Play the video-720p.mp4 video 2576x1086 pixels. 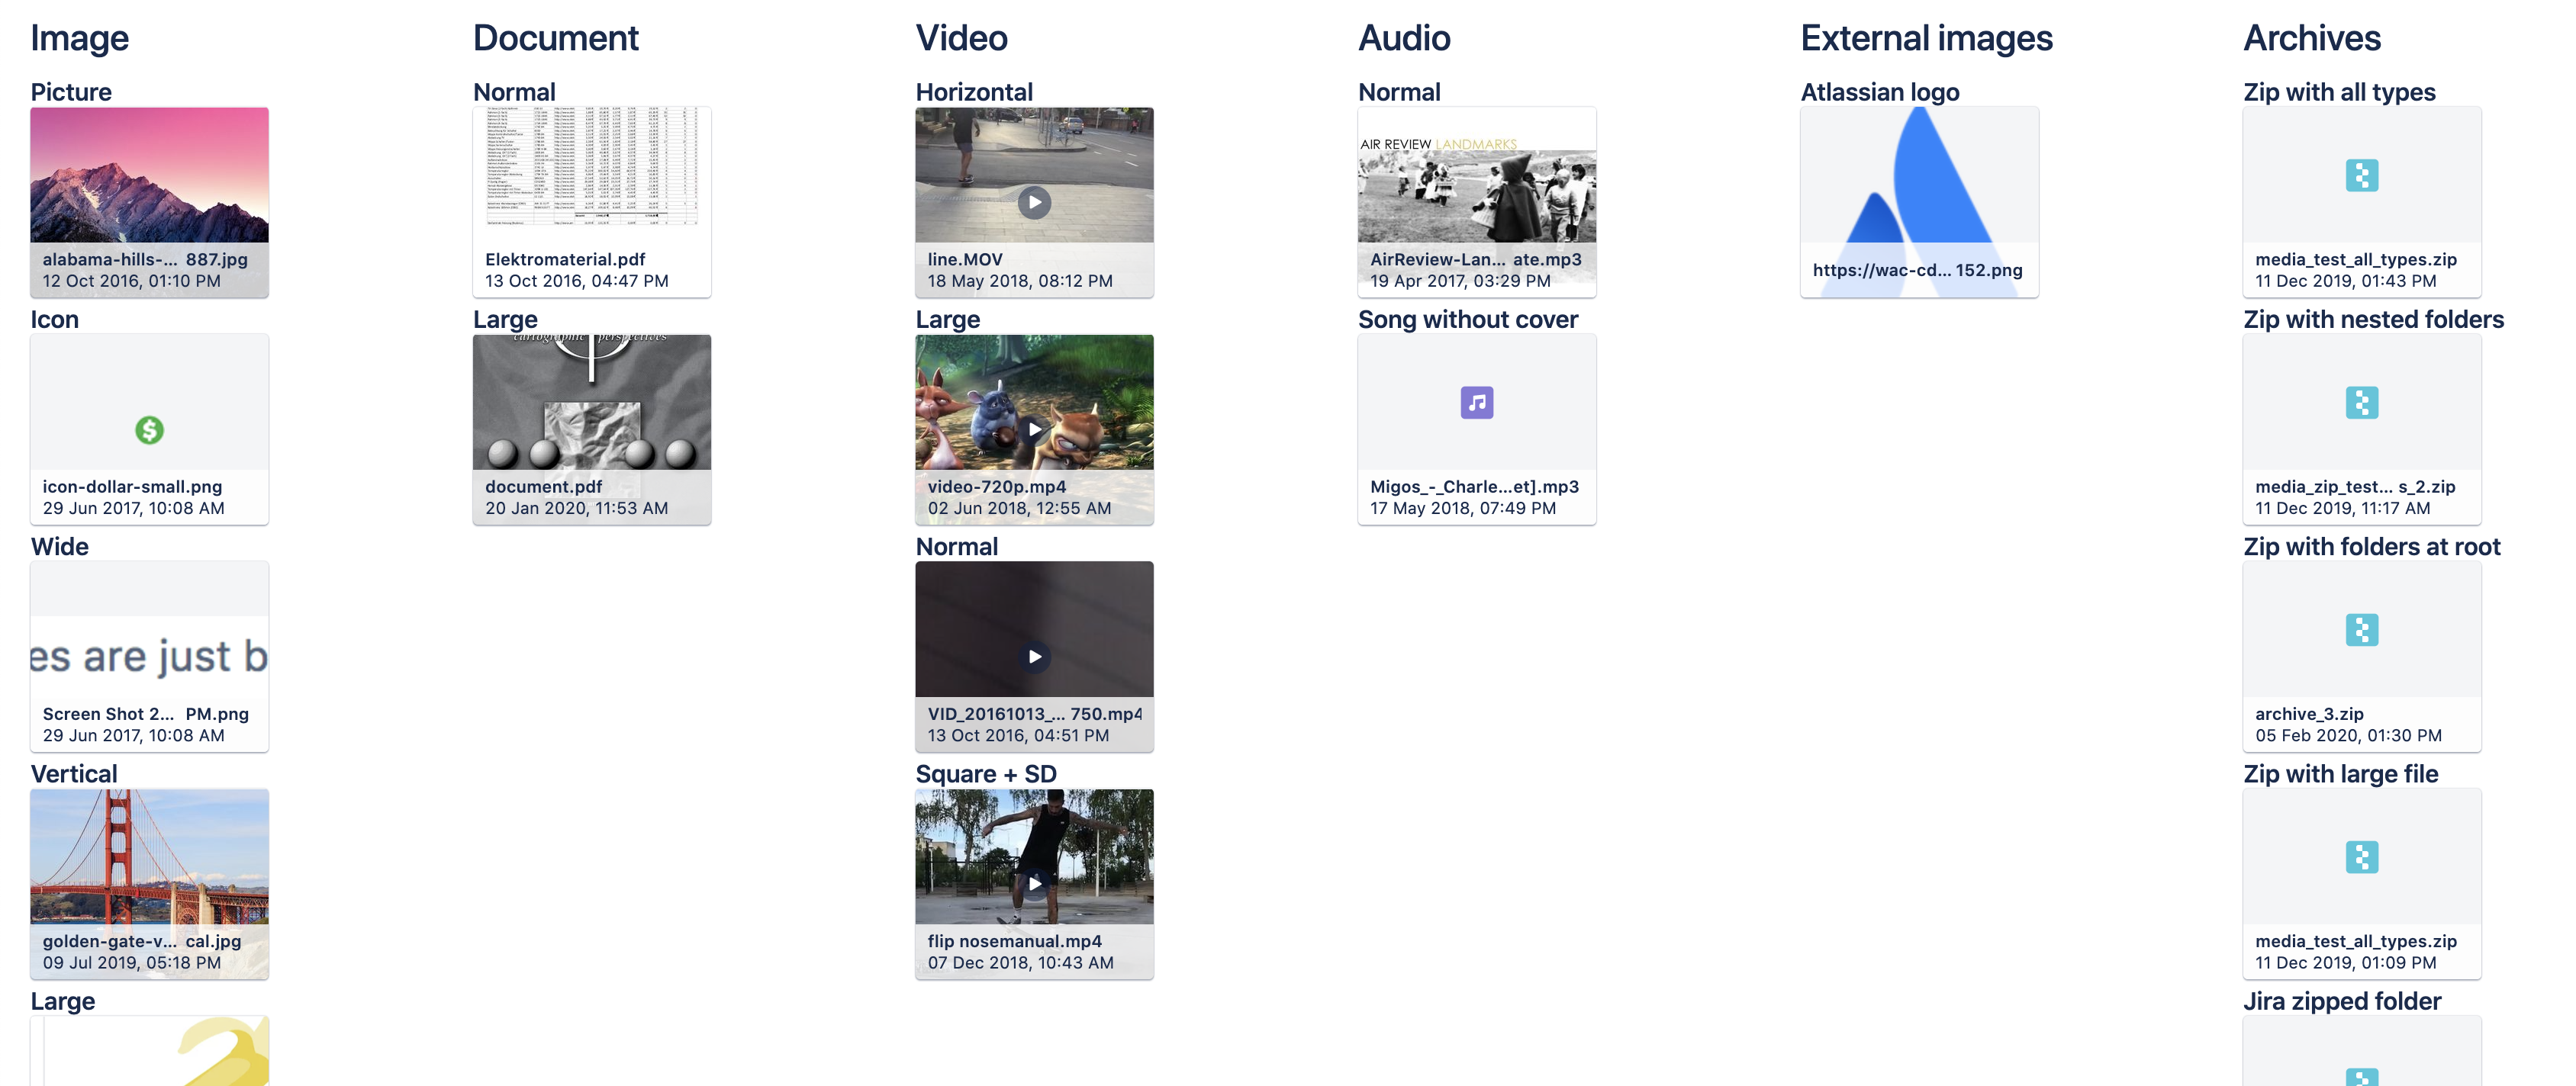point(1034,429)
